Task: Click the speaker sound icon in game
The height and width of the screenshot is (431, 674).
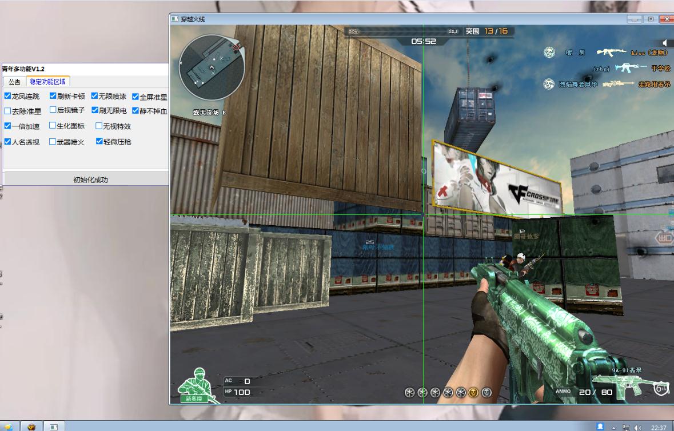Action: coord(664,42)
